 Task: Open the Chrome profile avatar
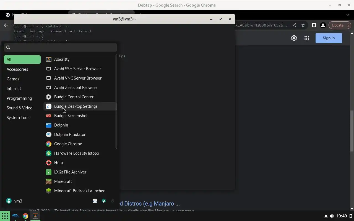[x=323, y=25]
